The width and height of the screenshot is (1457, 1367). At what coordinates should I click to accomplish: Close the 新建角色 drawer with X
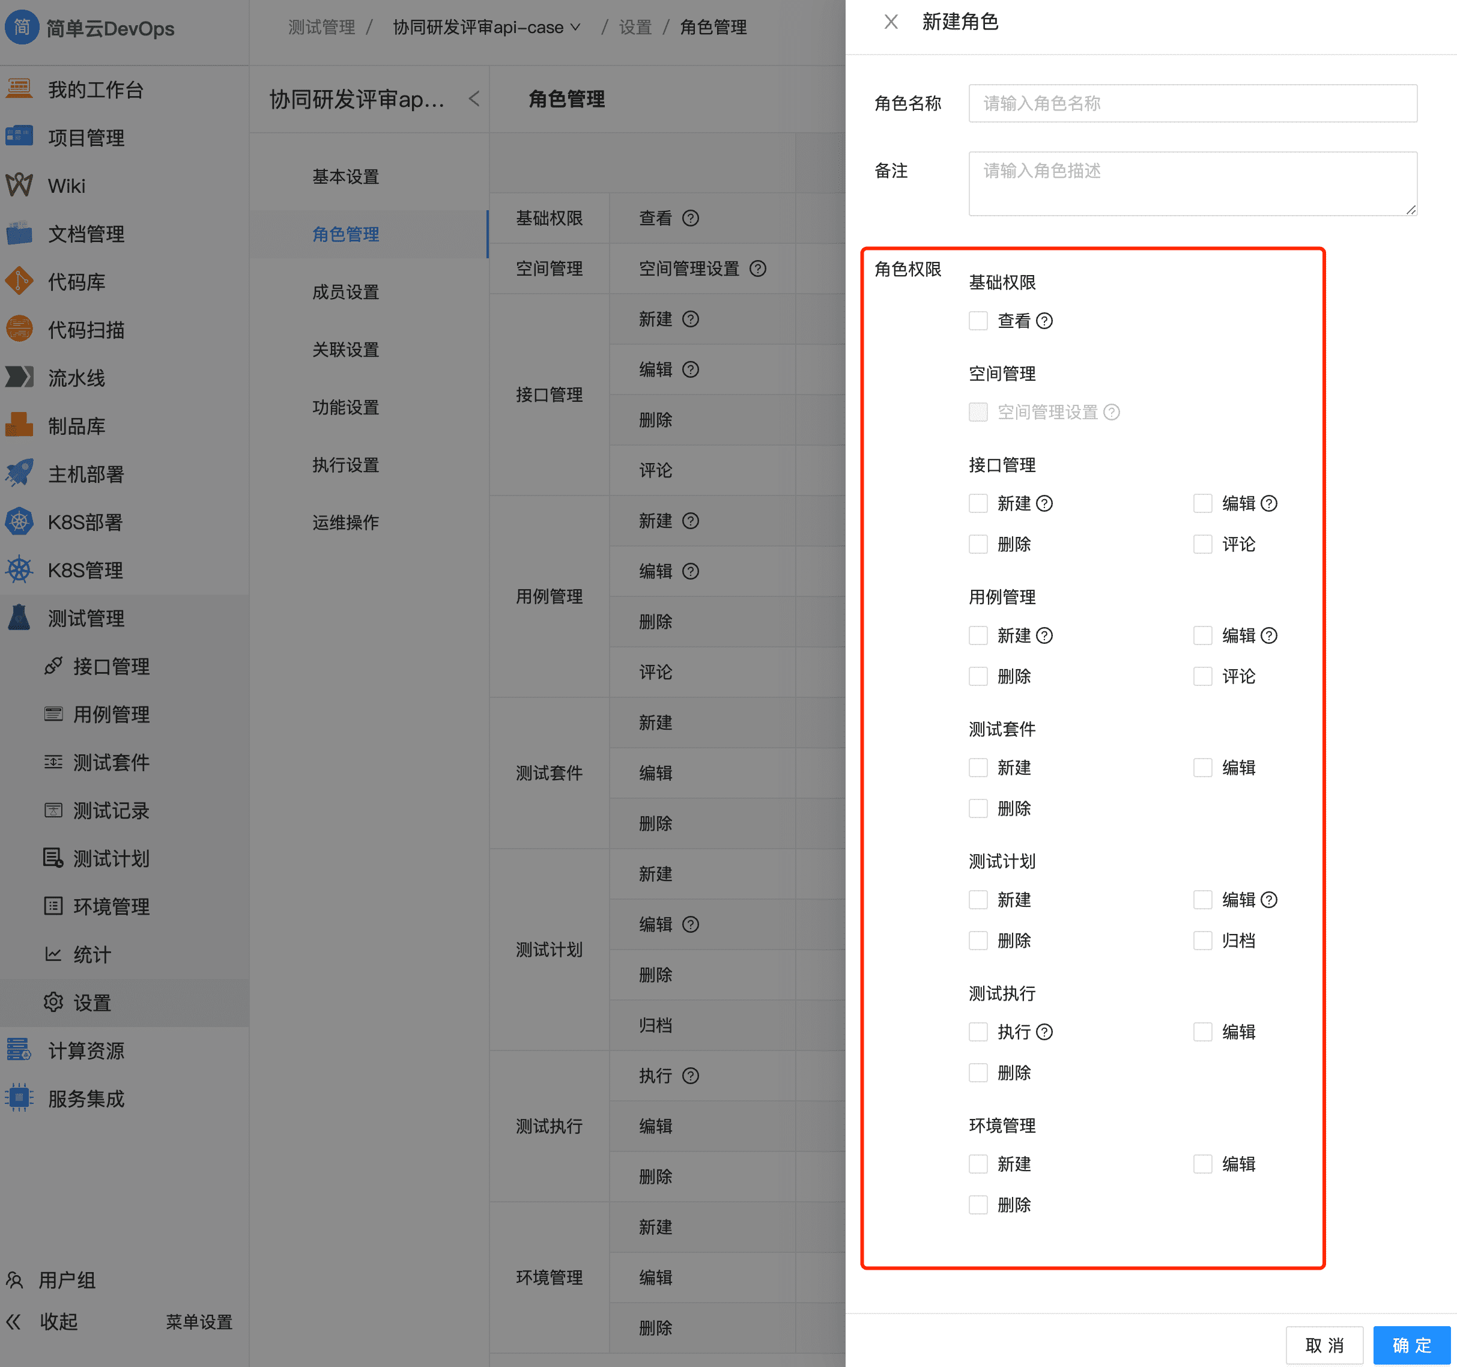[891, 22]
